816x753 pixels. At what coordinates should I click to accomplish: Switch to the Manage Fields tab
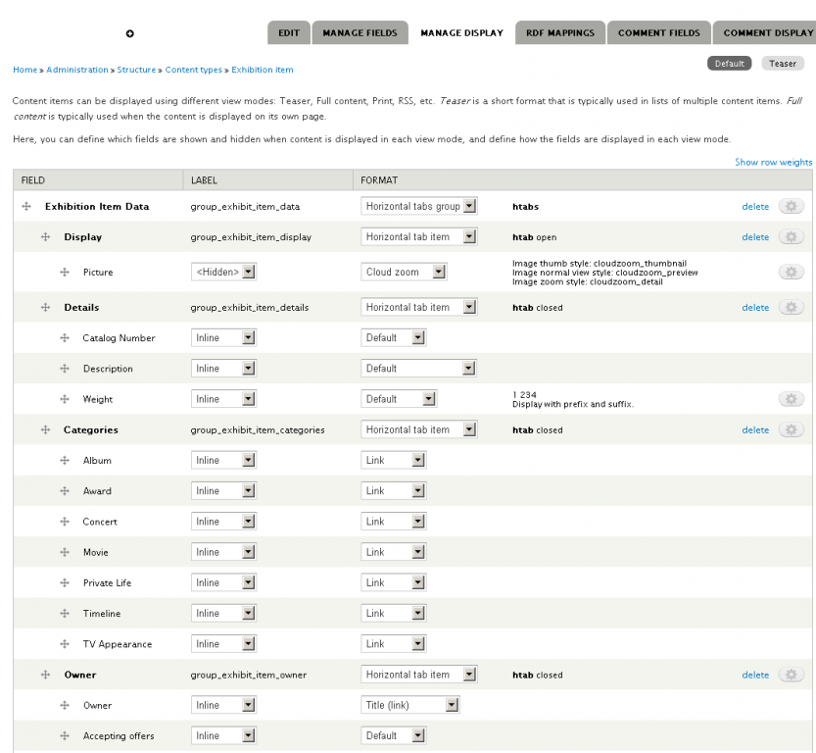coord(359,33)
